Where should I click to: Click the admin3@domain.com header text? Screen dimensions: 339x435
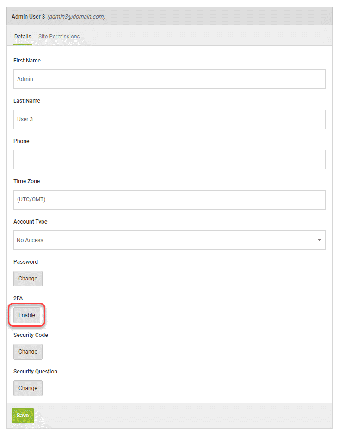click(76, 17)
